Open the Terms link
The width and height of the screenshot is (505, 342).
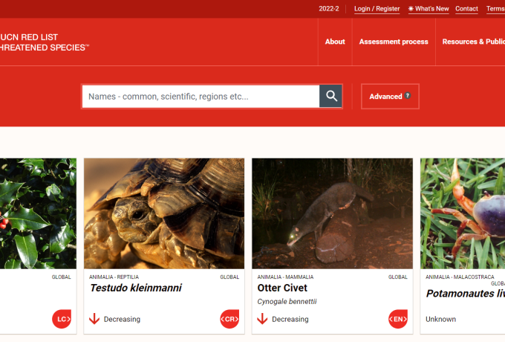[x=495, y=9]
